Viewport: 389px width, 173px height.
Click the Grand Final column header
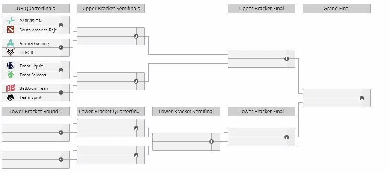tap(337, 8)
